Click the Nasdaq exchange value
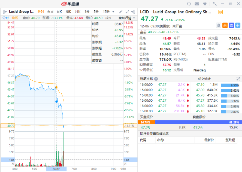 (x=199, y=70)
